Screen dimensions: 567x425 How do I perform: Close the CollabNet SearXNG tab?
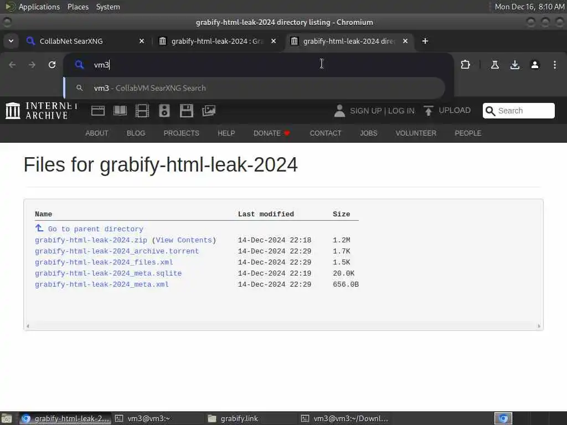[x=142, y=41]
